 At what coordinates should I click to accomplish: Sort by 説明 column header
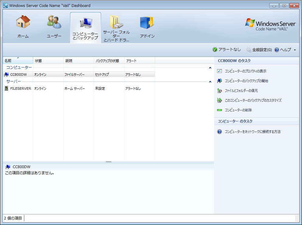[79, 61]
